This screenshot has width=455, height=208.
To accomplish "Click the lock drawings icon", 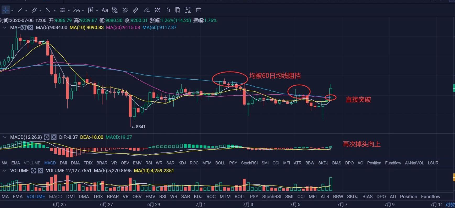I will point(168,10).
